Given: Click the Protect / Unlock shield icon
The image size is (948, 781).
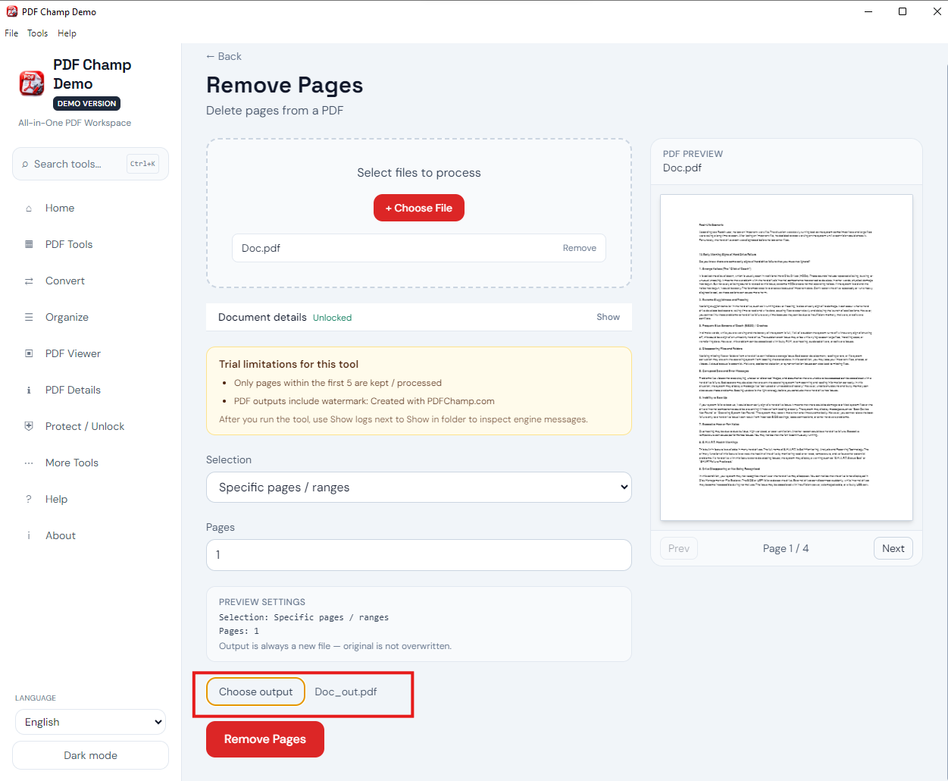Looking at the screenshot, I should click(29, 427).
